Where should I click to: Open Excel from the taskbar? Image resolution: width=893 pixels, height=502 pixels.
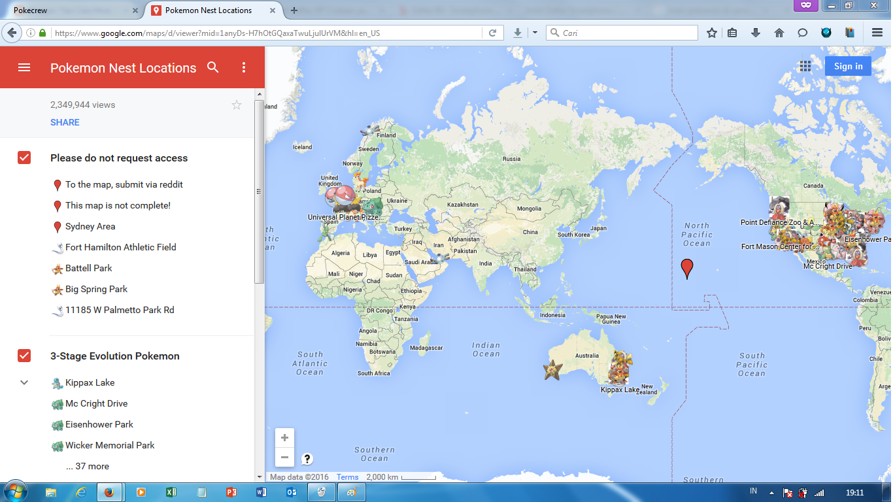point(171,492)
